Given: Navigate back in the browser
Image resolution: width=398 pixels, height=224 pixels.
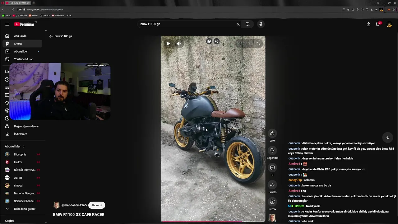Looking at the screenshot, I should [x=3, y=10].
